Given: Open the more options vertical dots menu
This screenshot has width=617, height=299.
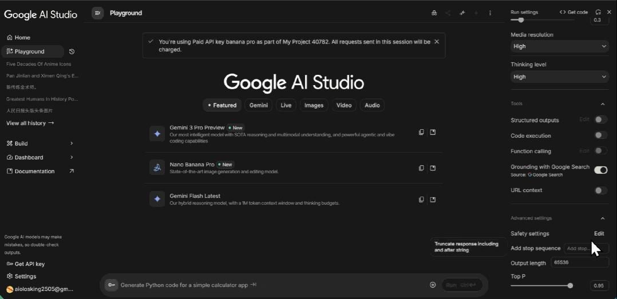Looking at the screenshot, I should 490,13.
